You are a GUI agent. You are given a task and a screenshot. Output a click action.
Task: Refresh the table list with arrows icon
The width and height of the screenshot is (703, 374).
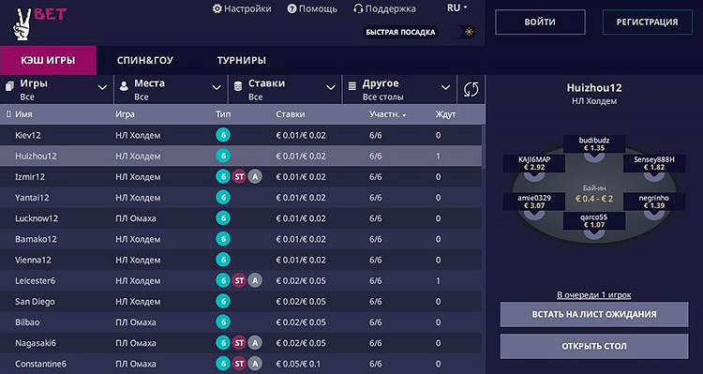(471, 89)
